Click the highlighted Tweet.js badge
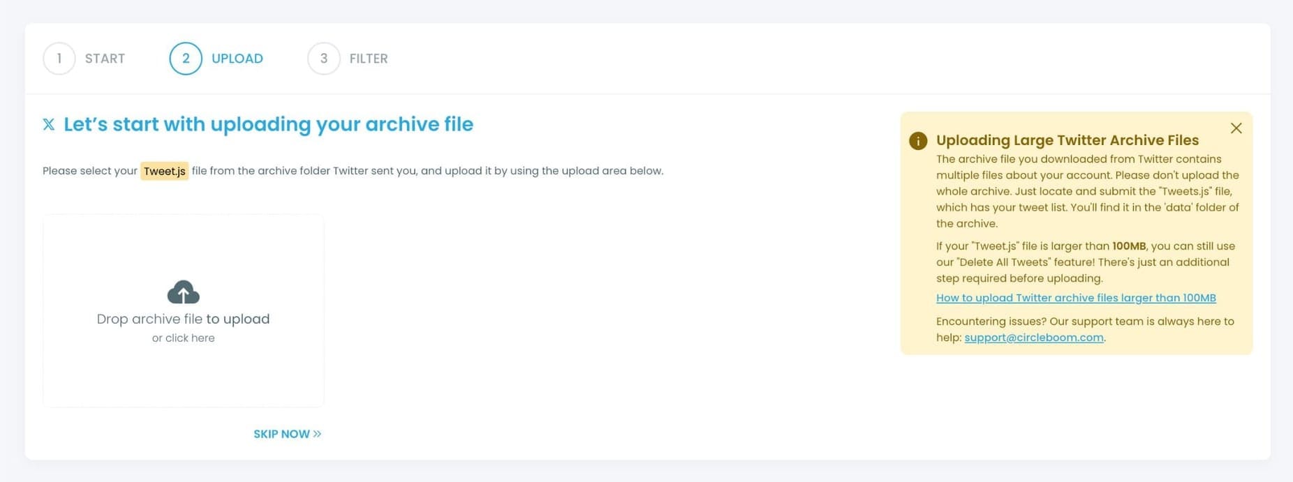This screenshot has width=1293, height=482. [165, 172]
